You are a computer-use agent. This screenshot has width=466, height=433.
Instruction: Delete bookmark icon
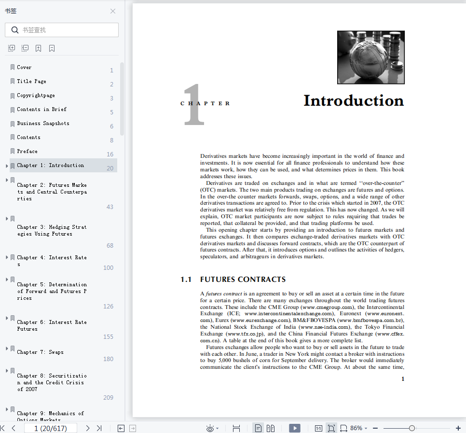point(52,48)
